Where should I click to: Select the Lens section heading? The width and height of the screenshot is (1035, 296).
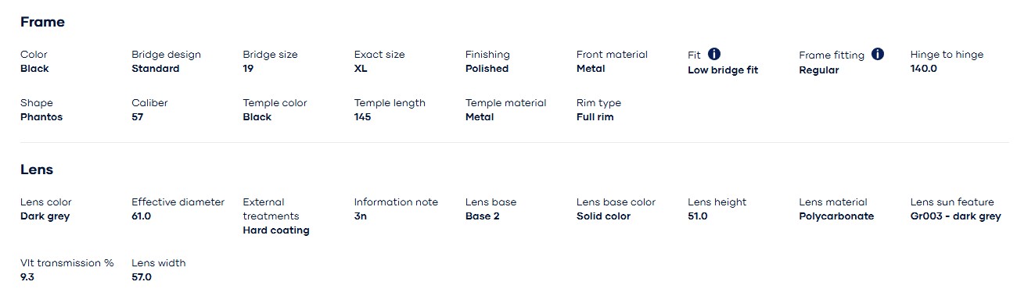pos(37,169)
